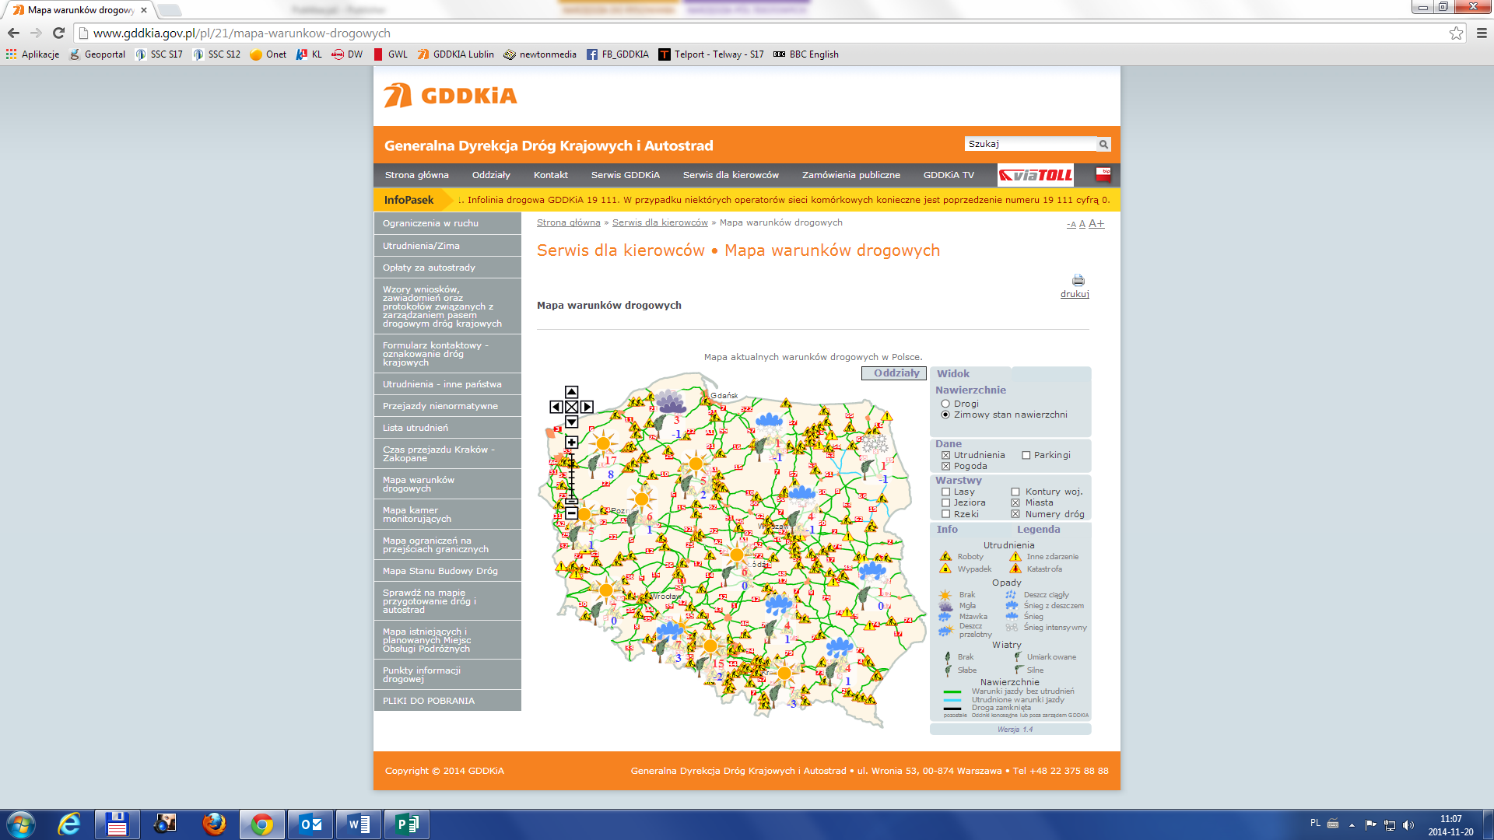1494x840 pixels.
Task: Click the Strona główna breadcrumb link
Action: (568, 222)
